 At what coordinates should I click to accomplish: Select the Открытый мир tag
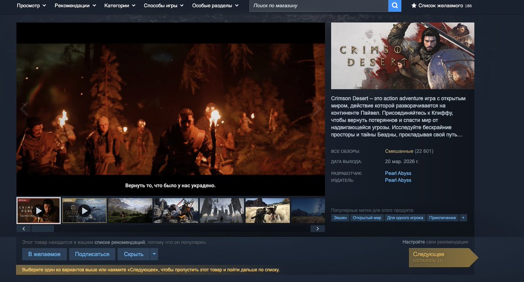pos(367,217)
